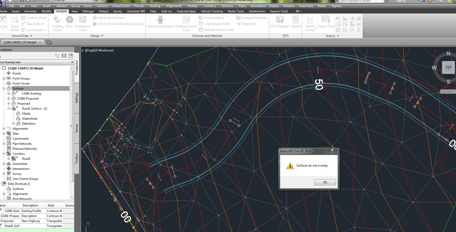Open the Volumes Dashboard
The height and width of the screenshot is (232, 456).
tap(160, 22)
